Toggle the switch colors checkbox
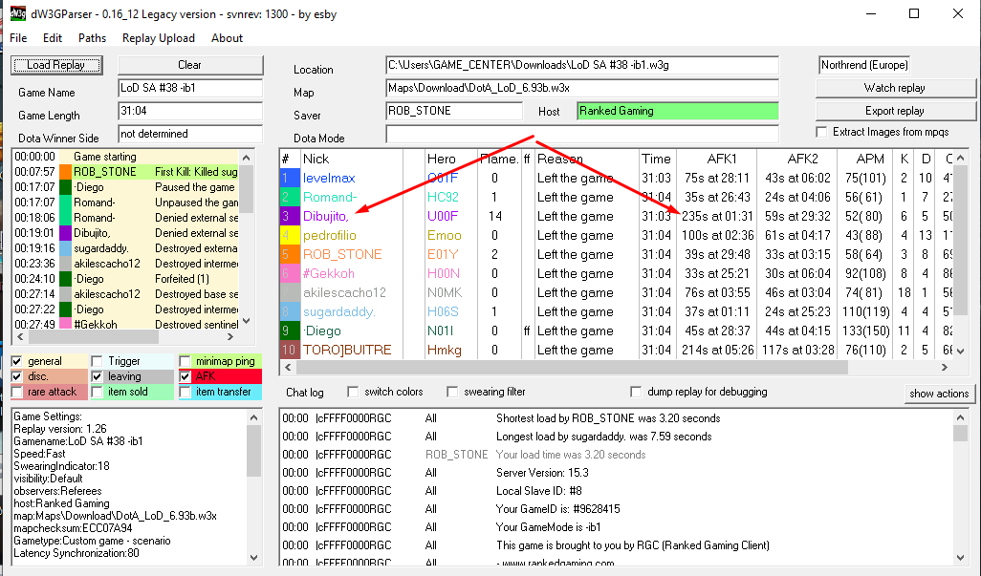The image size is (981, 576). coord(353,392)
